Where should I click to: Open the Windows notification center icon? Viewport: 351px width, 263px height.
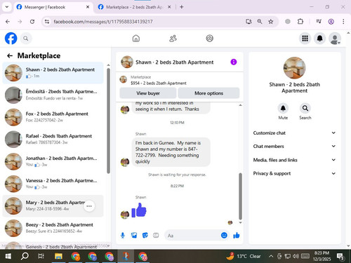tap(340, 256)
